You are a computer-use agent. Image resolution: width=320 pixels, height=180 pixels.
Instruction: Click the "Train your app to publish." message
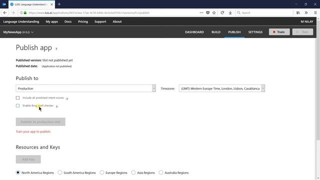point(33,131)
